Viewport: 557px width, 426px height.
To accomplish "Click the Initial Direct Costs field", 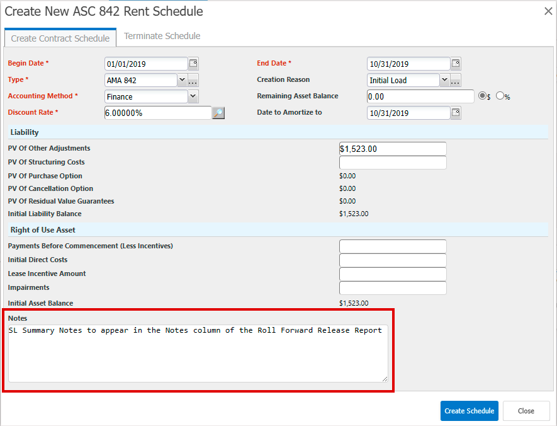I will 393,260.
